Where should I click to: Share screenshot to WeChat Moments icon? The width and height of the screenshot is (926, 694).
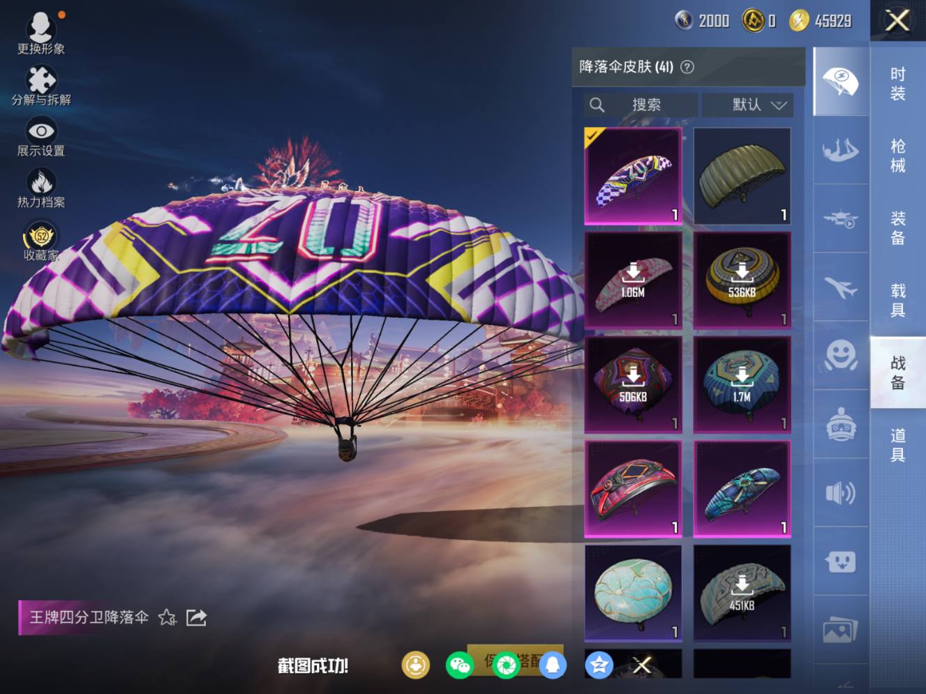pos(507,665)
